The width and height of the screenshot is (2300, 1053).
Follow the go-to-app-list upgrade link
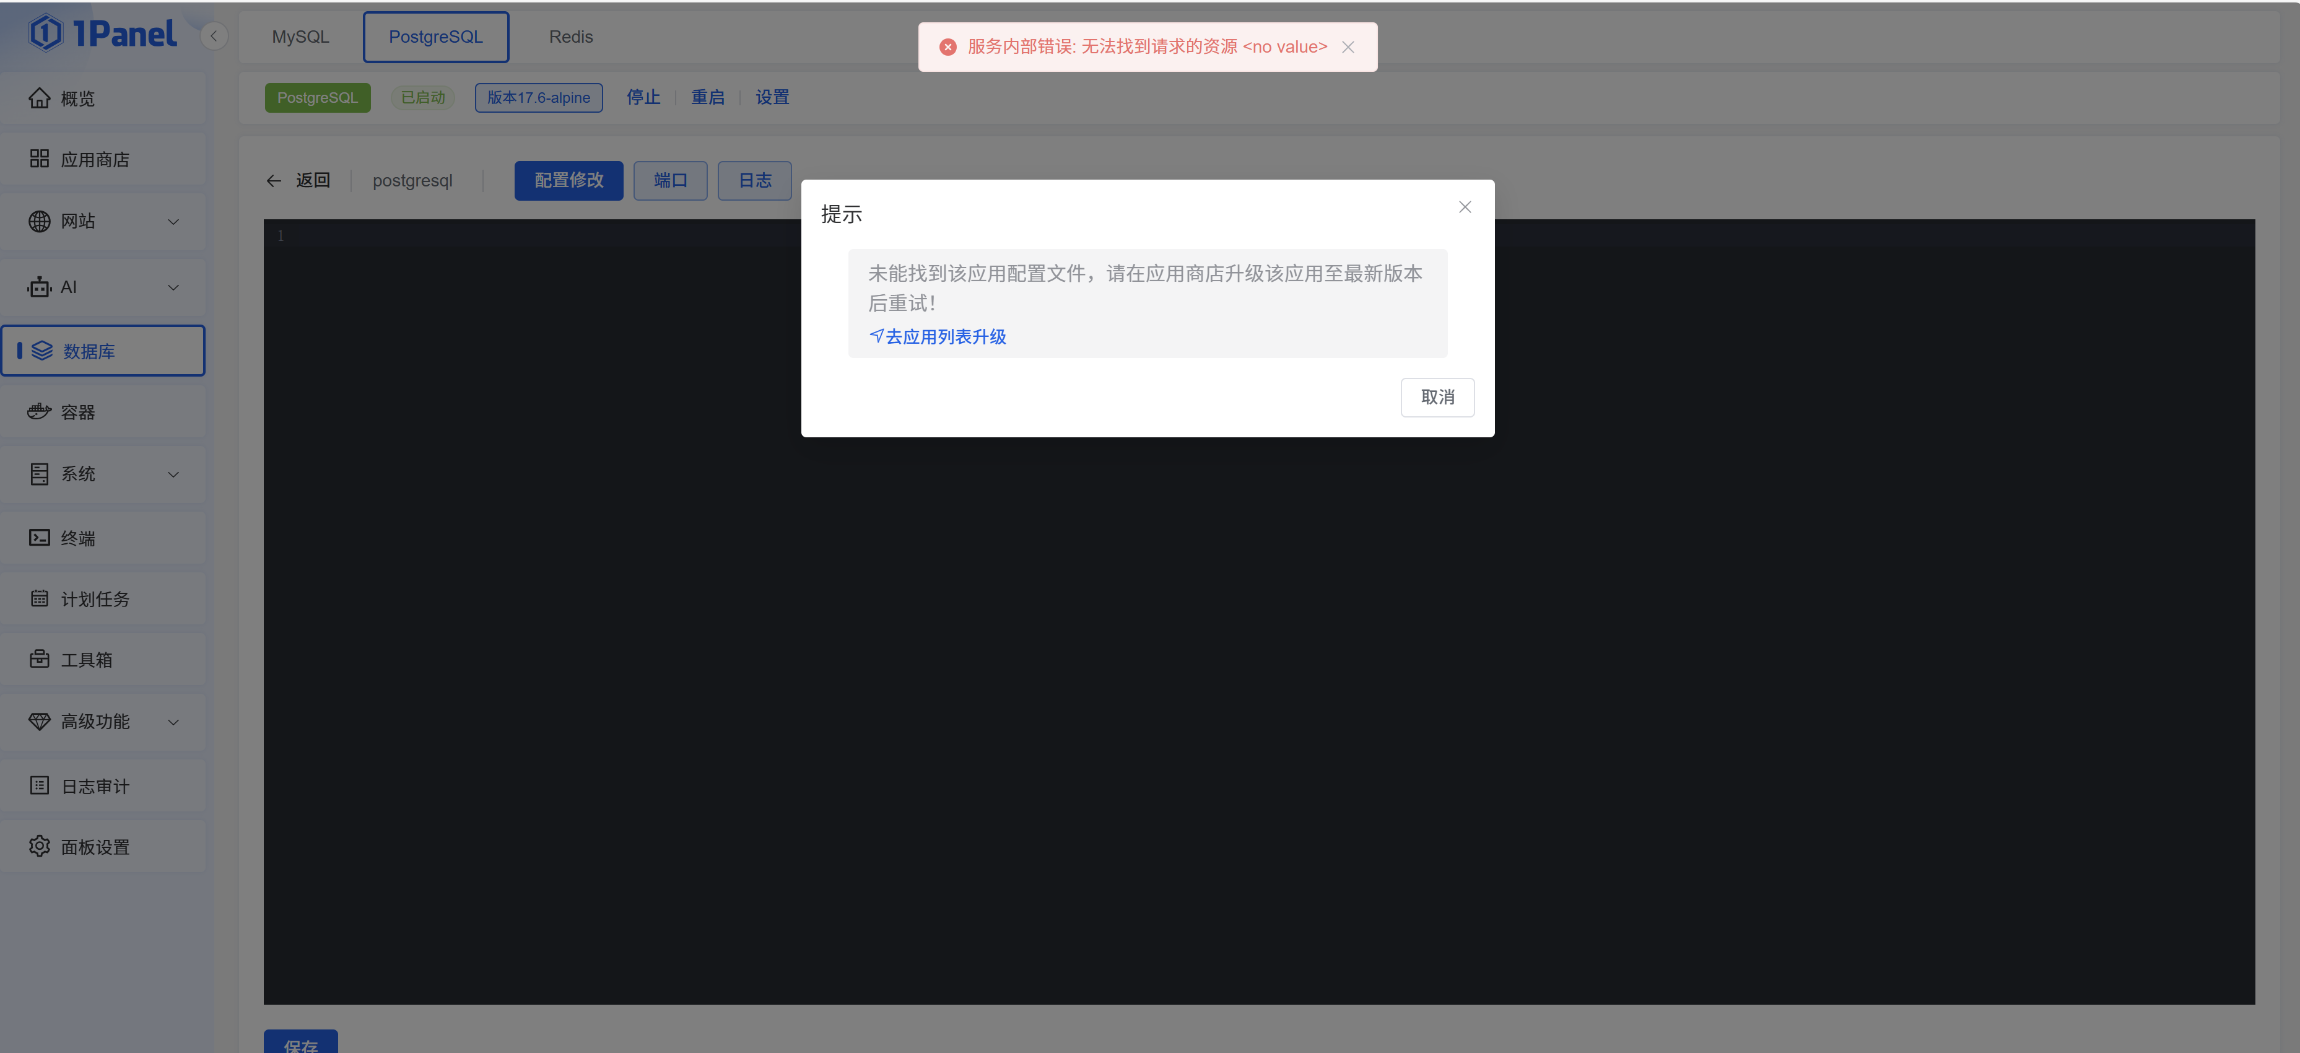click(x=938, y=337)
